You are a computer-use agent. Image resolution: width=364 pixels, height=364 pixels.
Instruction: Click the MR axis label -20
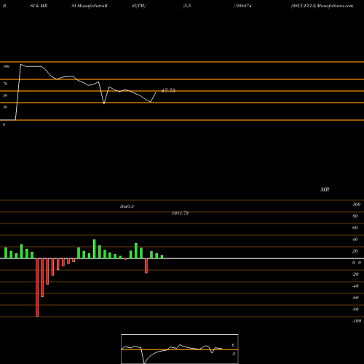point(355,274)
